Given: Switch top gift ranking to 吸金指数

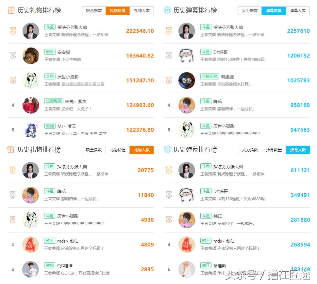Looking at the screenshot, I should (94, 11).
